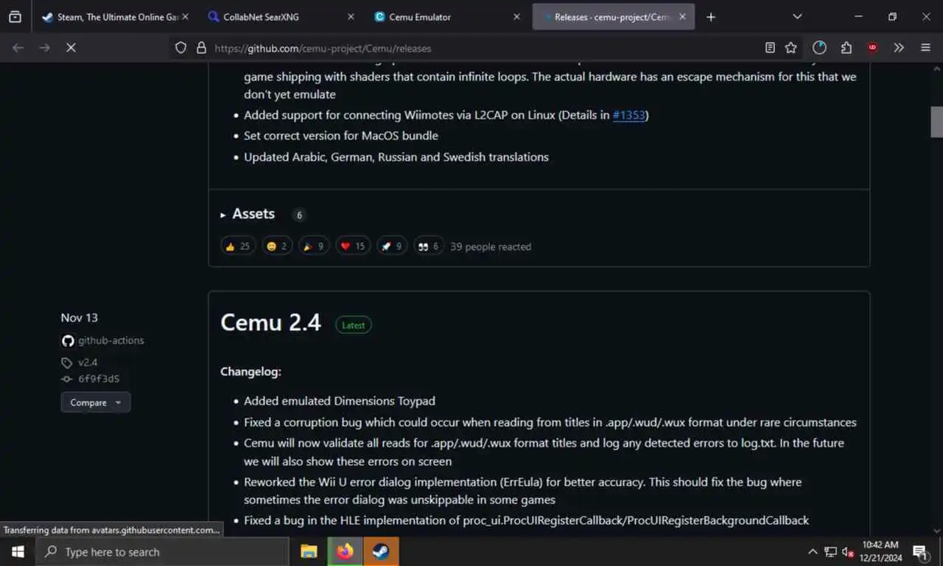Toggle reader view in address bar
The image size is (943, 566).
pyautogui.click(x=770, y=48)
